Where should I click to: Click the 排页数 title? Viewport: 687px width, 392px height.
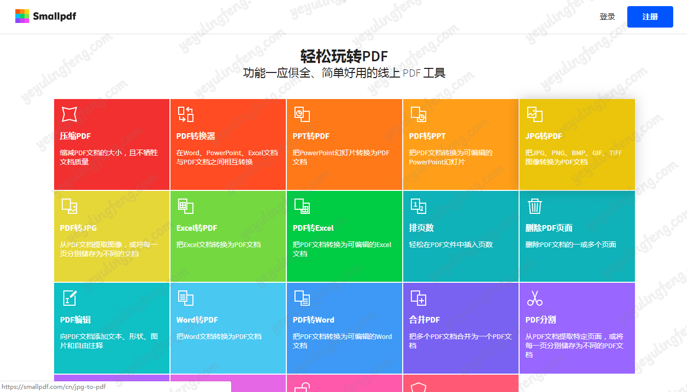pyautogui.click(x=421, y=228)
